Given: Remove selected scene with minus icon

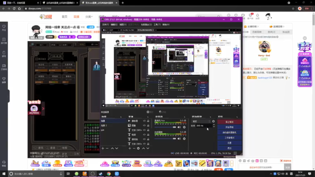Looking at the screenshot, I should (107, 148).
